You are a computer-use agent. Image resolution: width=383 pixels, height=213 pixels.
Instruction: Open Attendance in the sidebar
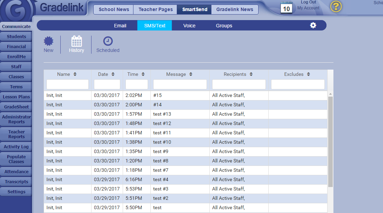point(16,171)
